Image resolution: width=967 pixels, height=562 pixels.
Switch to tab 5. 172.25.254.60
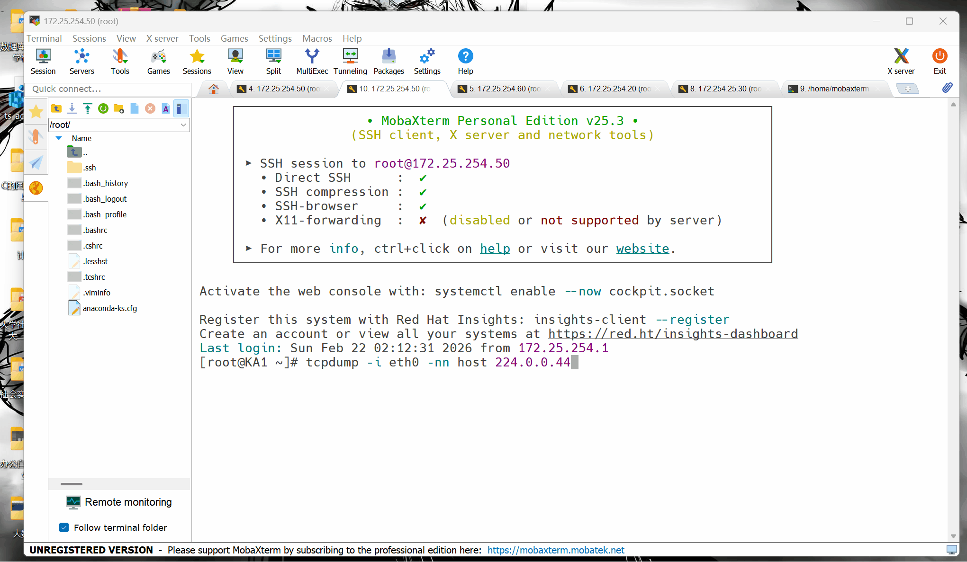coord(504,89)
